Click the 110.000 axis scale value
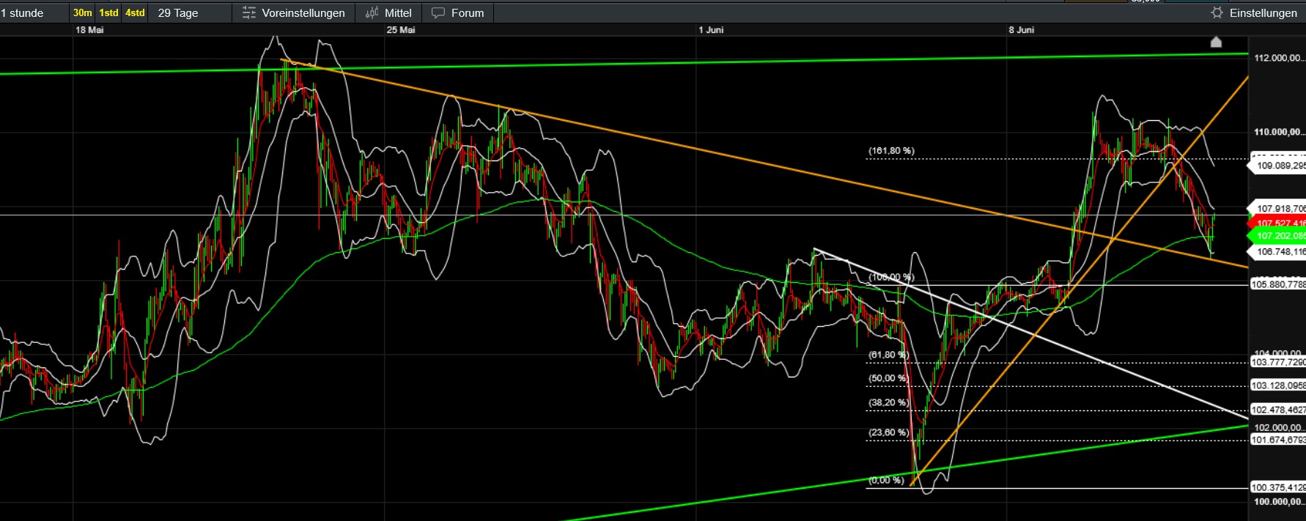This screenshot has height=521, width=1306. pyautogui.click(x=1279, y=132)
